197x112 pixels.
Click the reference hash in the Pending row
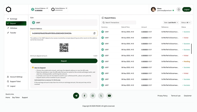170,62
